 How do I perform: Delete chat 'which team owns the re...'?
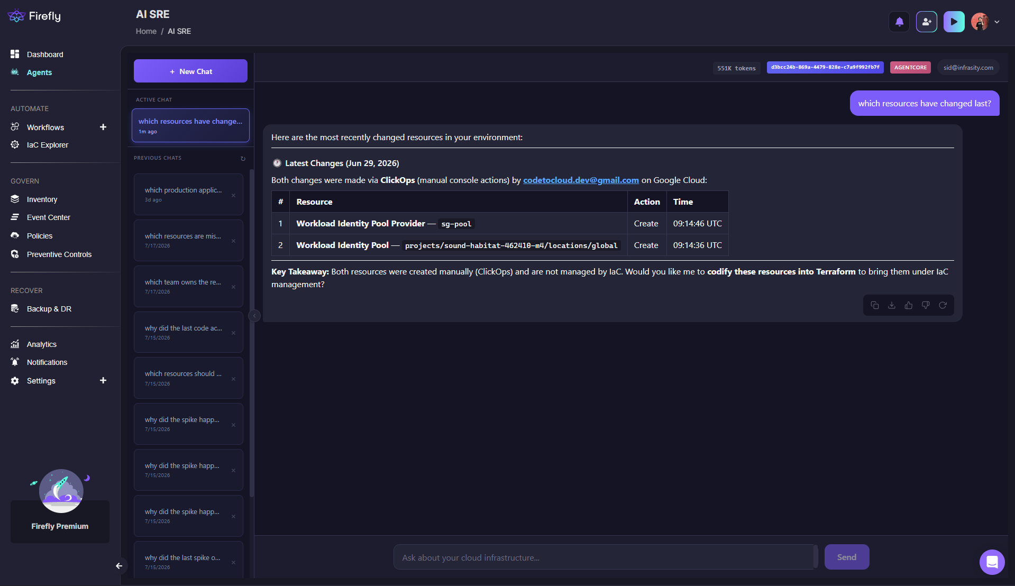click(x=233, y=287)
